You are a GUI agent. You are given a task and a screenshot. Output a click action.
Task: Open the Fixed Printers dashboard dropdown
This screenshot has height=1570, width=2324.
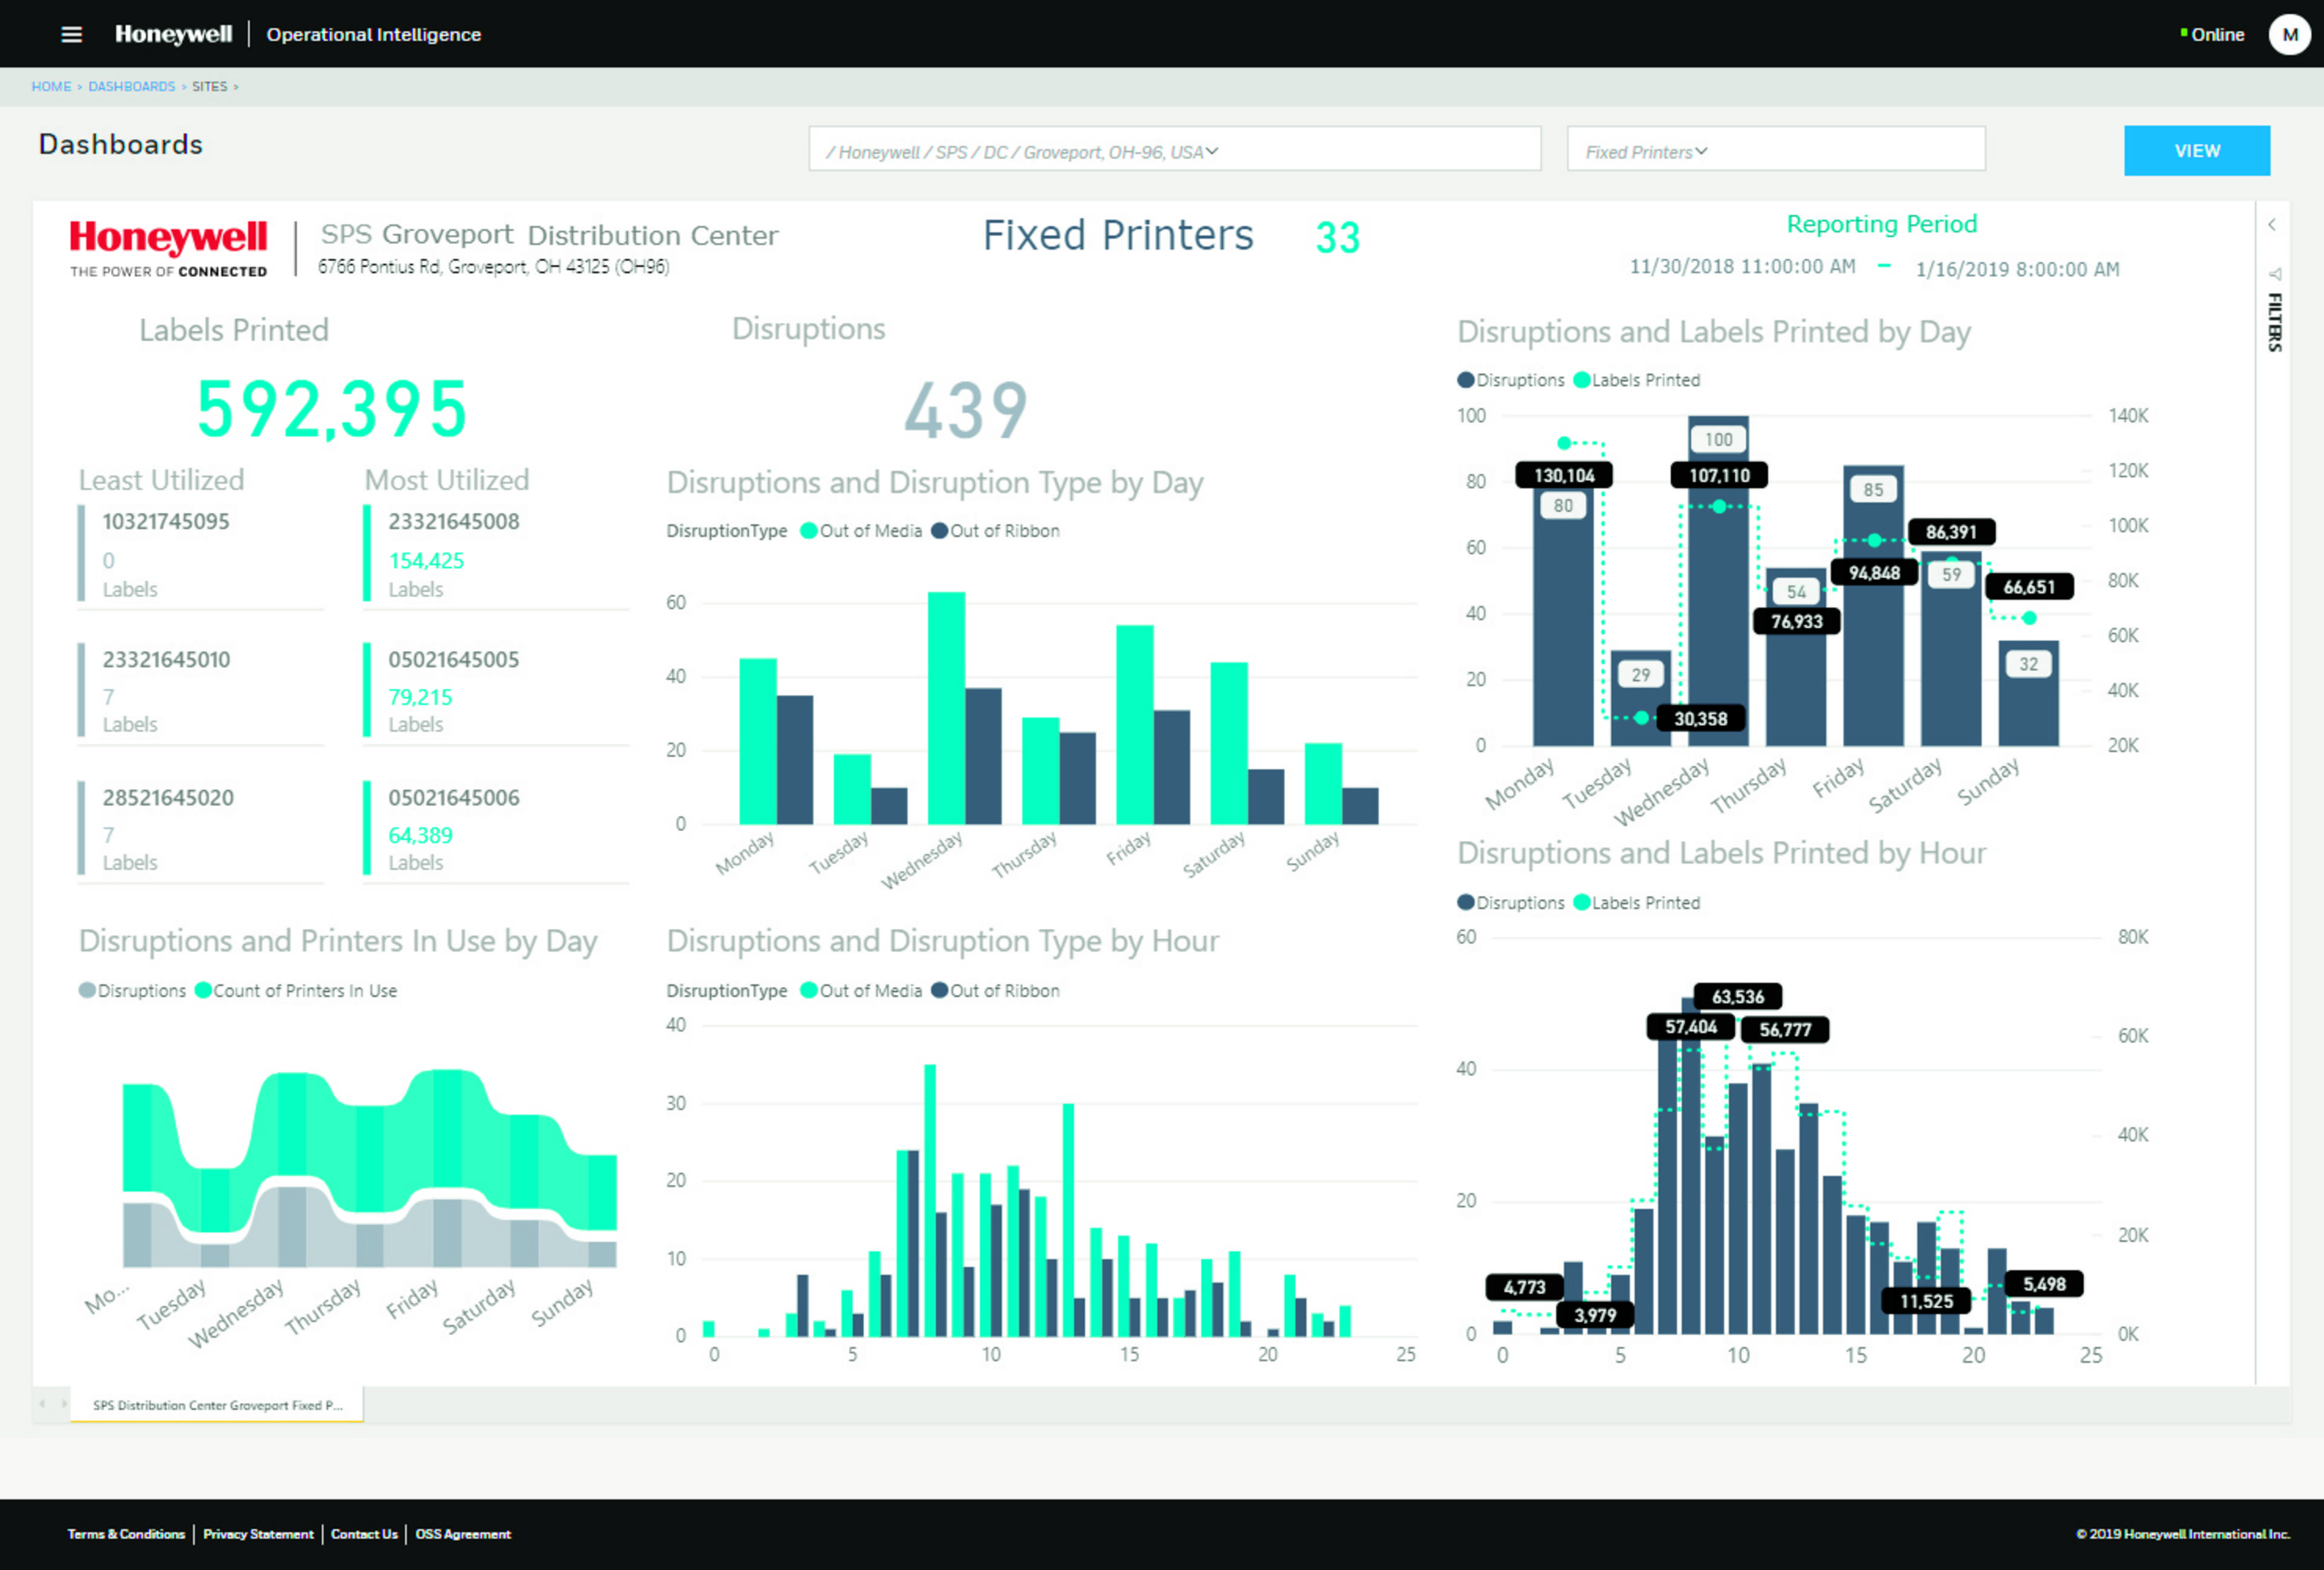(1775, 151)
